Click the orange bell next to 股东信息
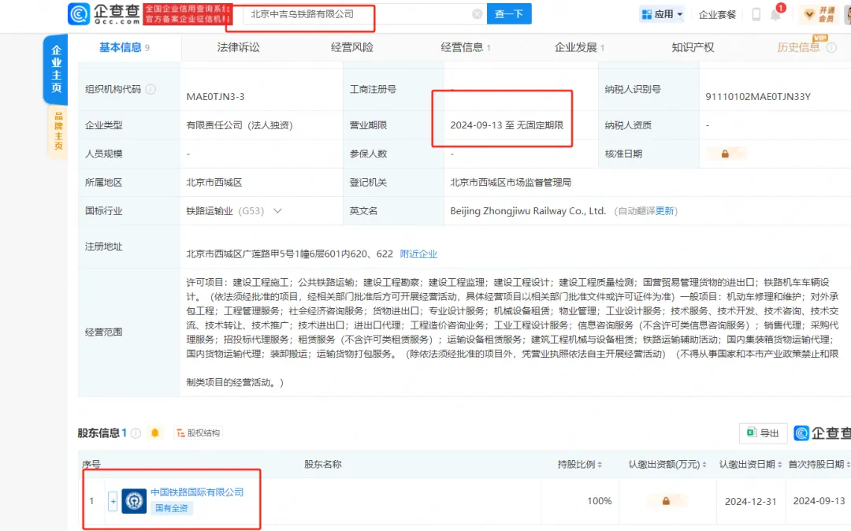 point(154,433)
